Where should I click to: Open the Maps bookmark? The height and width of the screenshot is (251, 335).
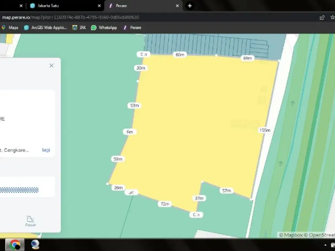[10, 28]
